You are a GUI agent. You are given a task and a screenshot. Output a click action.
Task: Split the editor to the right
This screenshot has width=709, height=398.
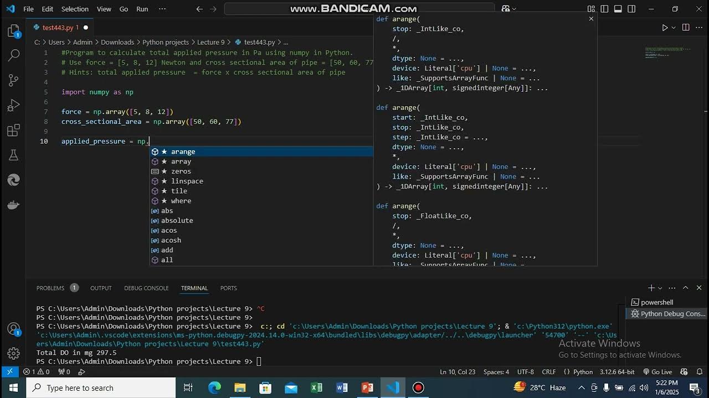686,28
